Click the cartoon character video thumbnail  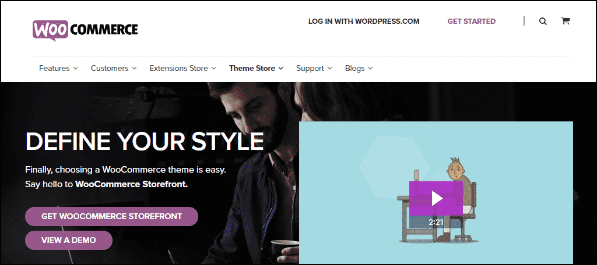tap(436, 192)
